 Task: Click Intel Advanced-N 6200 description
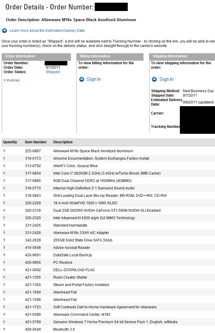click(94, 218)
